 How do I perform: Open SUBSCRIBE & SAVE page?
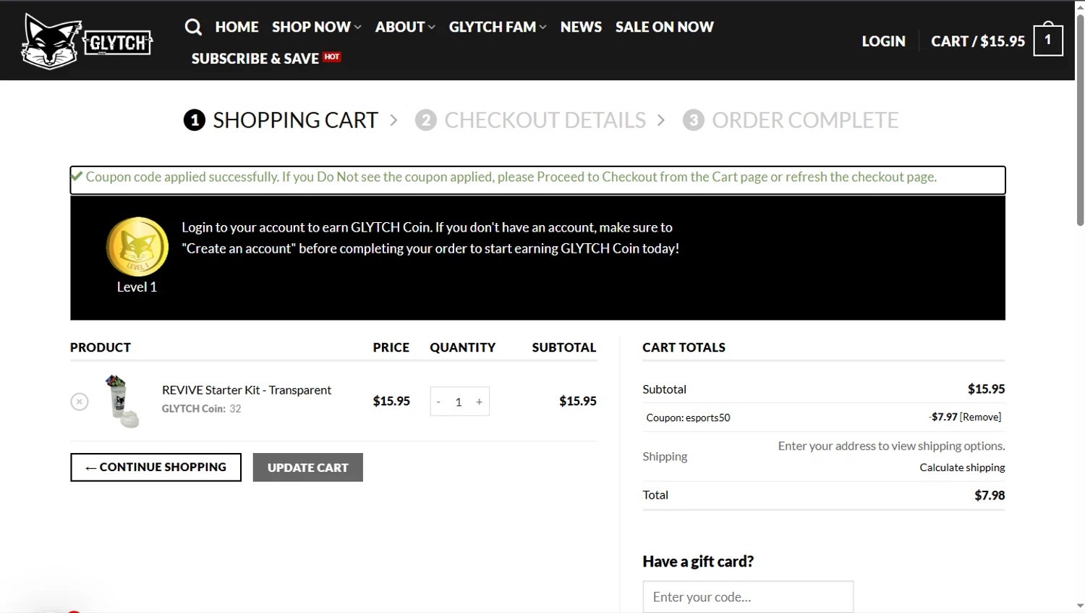(265, 59)
